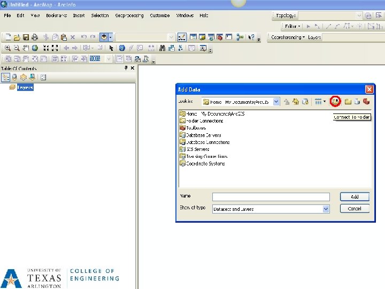This screenshot has height=289, width=385.
Task: Select the Layers data frame in Table of Contents
Action: [25, 87]
